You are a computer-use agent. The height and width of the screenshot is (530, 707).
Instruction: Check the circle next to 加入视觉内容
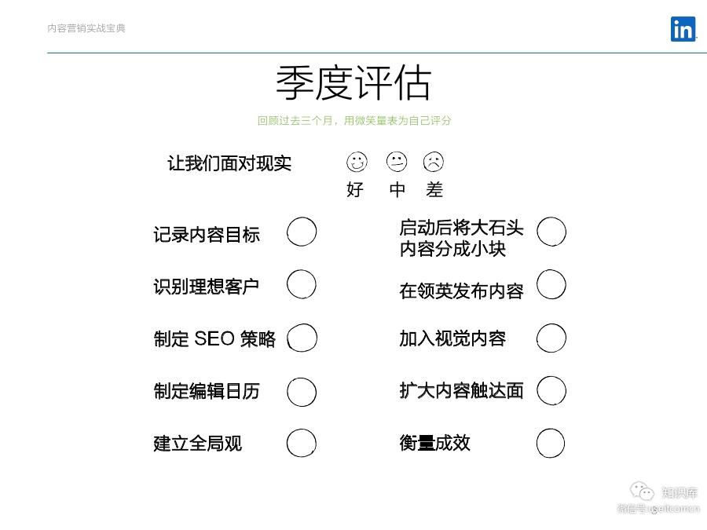(551, 338)
